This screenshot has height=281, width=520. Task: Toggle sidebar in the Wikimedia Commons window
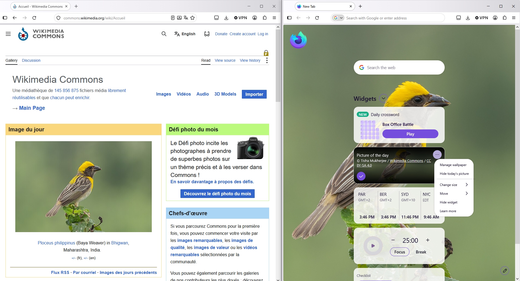5,18
